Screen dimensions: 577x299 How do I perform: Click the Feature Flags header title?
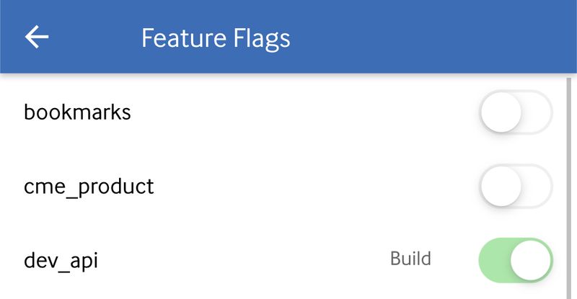point(216,37)
